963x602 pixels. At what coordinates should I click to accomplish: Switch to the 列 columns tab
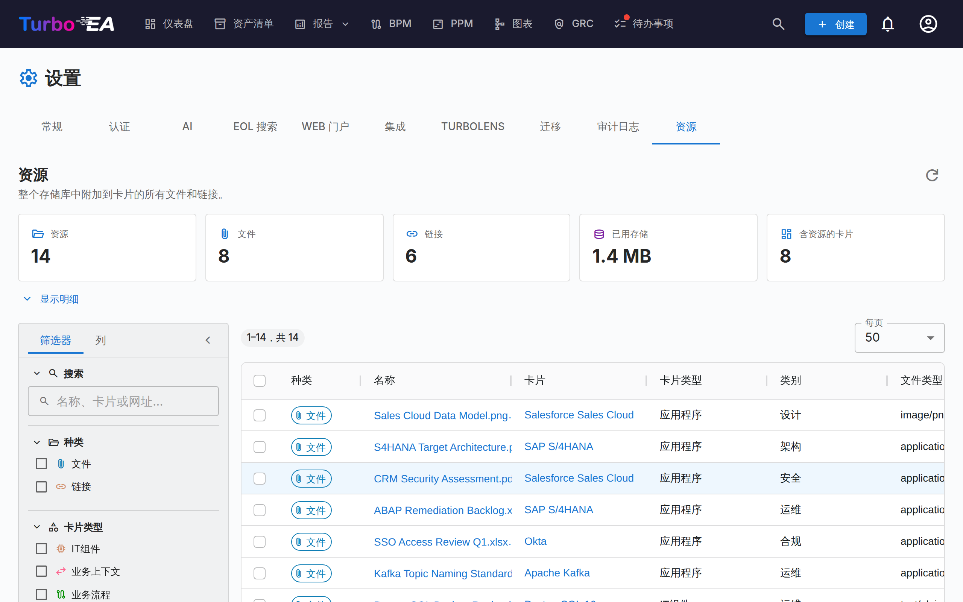click(101, 341)
